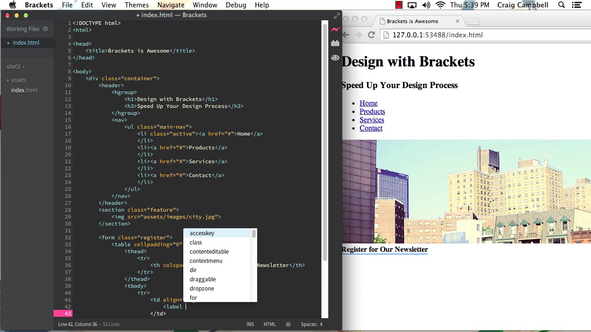Open Notification Center list icon
Image resolution: width=591 pixels, height=332 pixels.
coord(576,5)
